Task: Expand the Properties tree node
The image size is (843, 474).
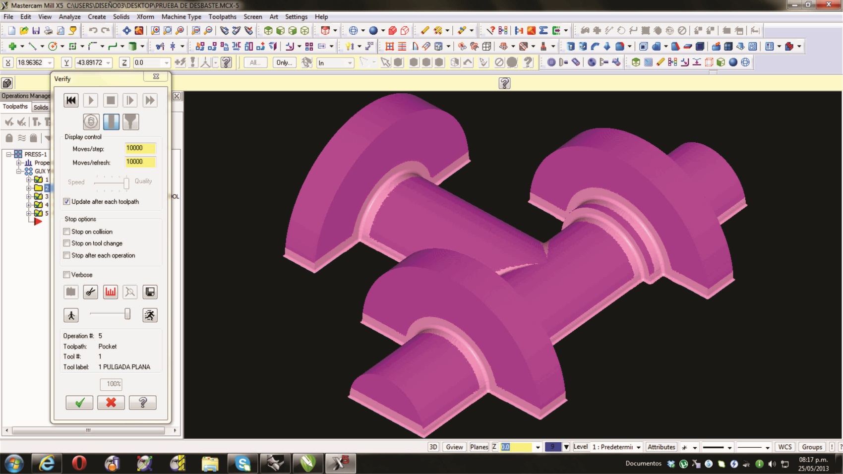Action: click(x=19, y=163)
